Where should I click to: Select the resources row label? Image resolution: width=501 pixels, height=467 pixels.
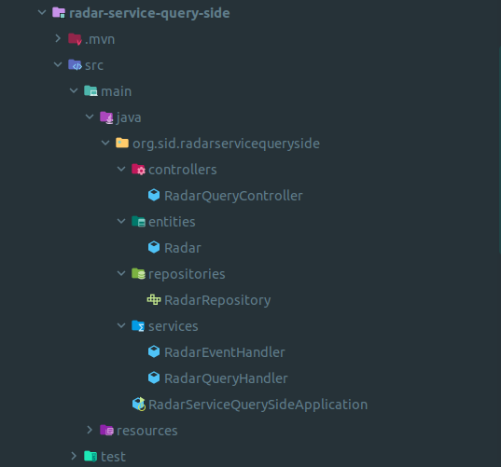pyautogui.click(x=147, y=431)
